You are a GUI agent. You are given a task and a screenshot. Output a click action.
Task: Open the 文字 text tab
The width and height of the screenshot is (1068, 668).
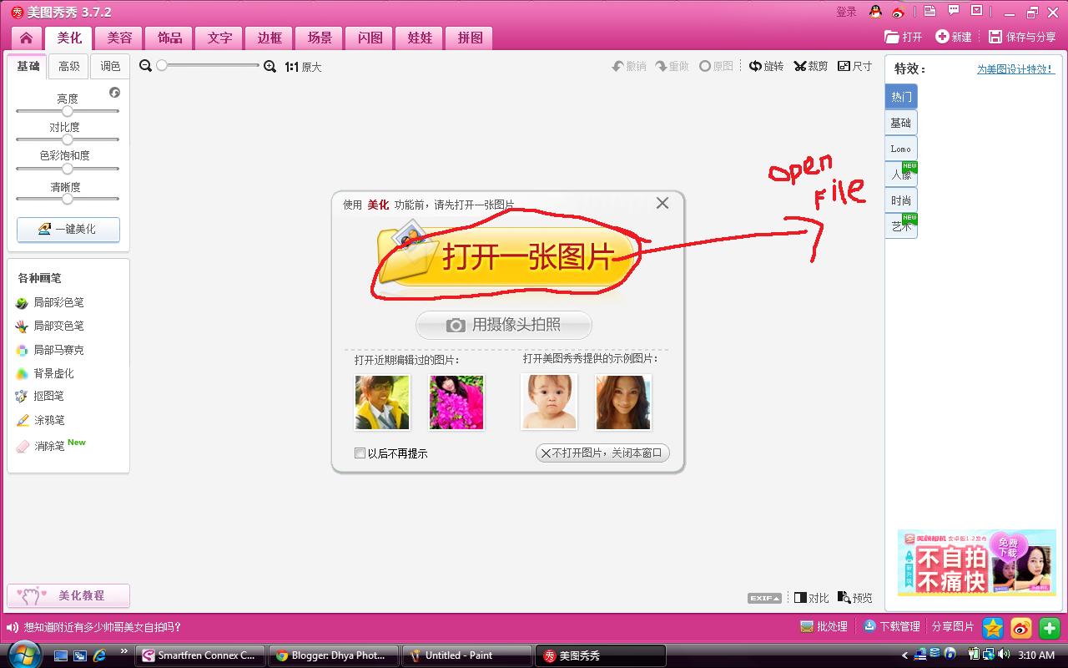[219, 38]
